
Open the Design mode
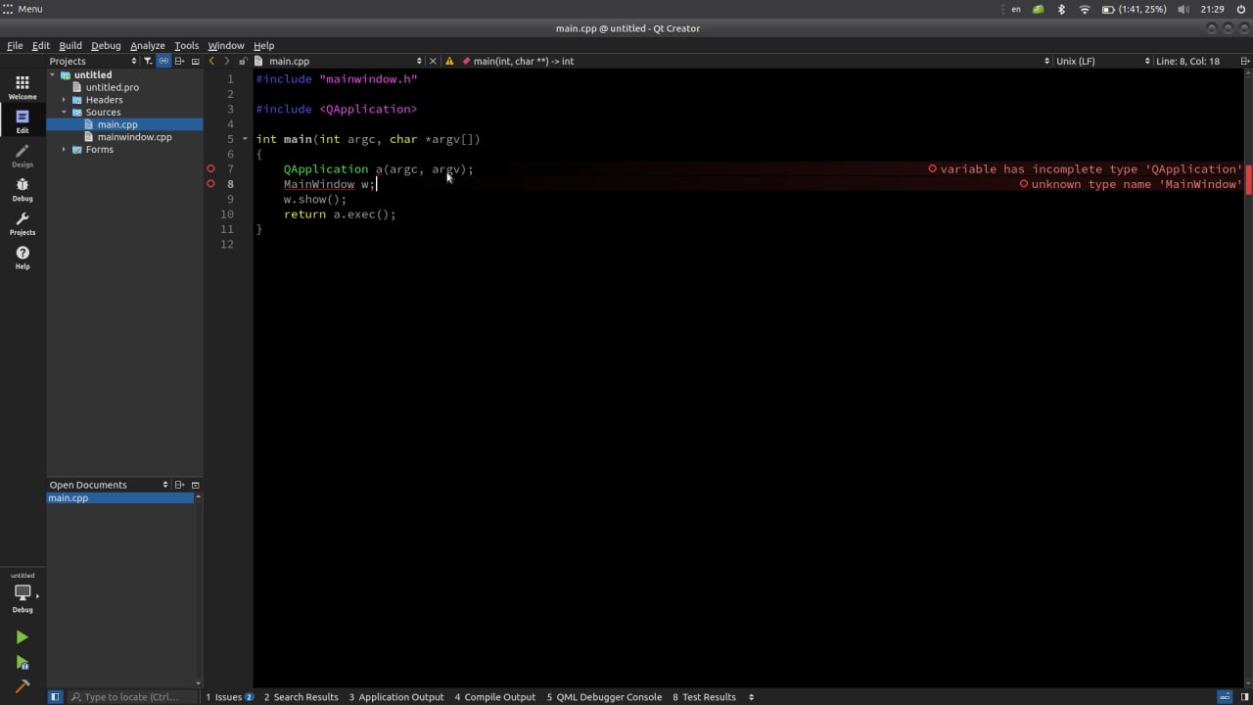coord(23,156)
